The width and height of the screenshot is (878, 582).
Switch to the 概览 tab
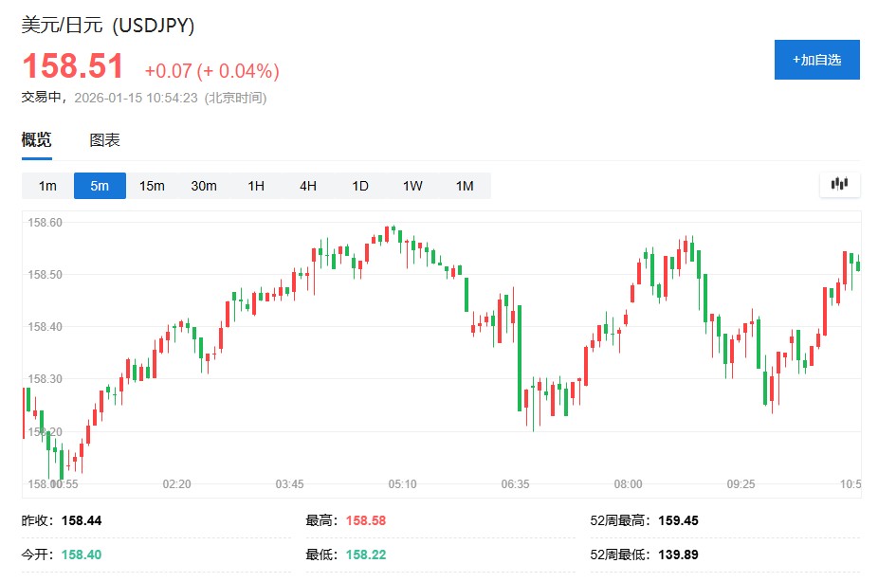coord(37,140)
